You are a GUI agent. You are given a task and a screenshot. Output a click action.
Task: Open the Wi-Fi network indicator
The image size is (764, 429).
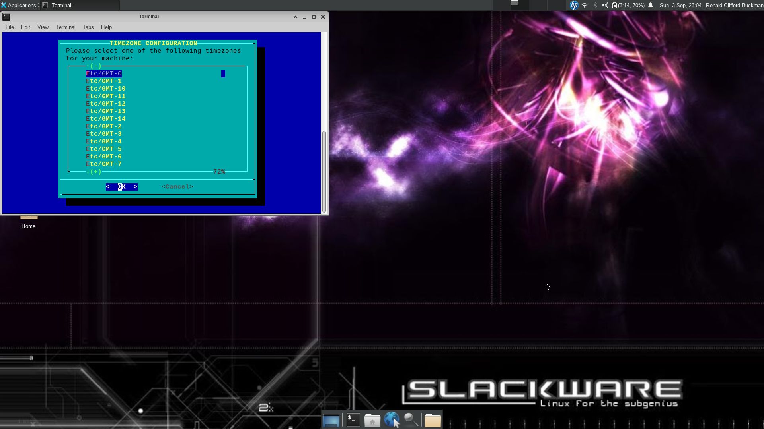pyautogui.click(x=585, y=5)
